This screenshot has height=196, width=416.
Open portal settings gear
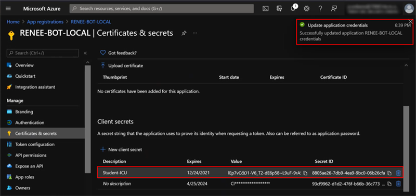pos(306,8)
